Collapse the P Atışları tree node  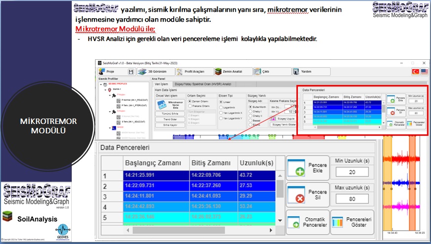(x=110, y=95)
